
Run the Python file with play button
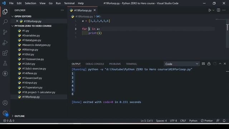[x=210, y=10]
